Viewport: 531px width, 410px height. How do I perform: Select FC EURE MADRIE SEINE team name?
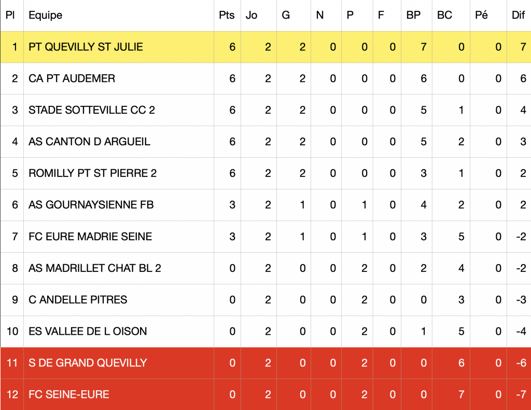(x=90, y=237)
